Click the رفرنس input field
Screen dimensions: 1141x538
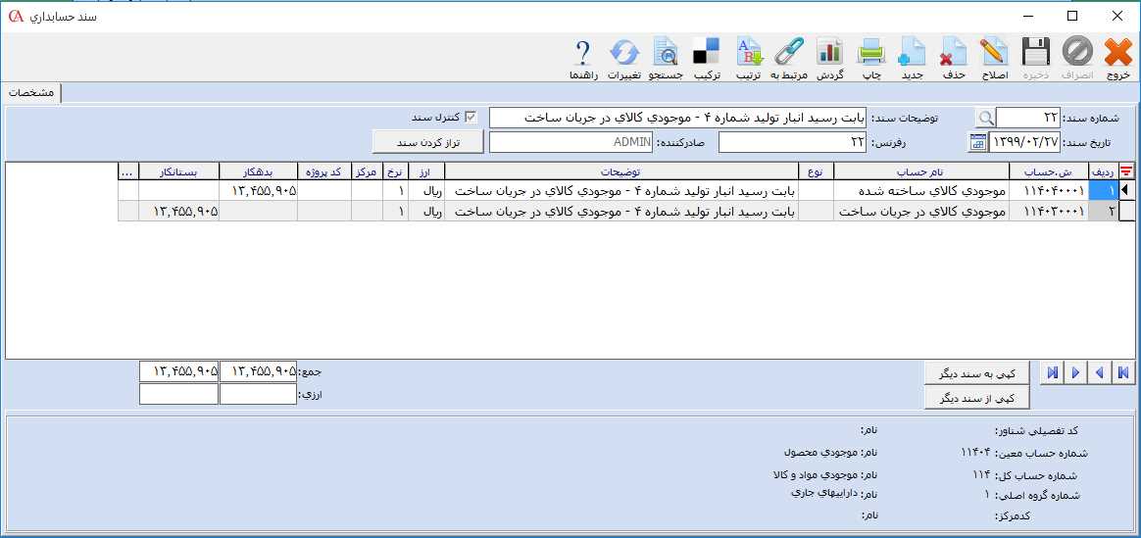792,142
